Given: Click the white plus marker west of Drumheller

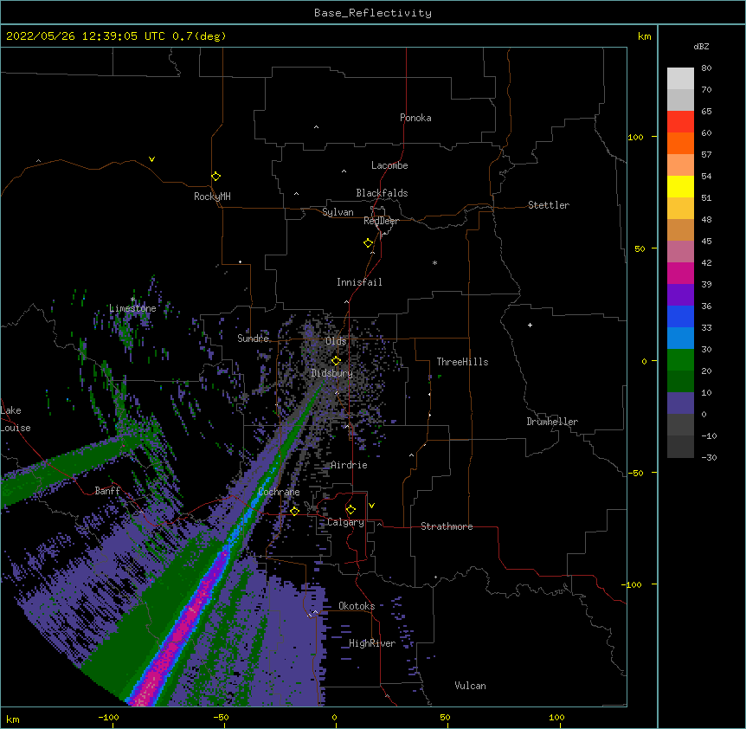Looking at the screenshot, I should tap(530, 325).
